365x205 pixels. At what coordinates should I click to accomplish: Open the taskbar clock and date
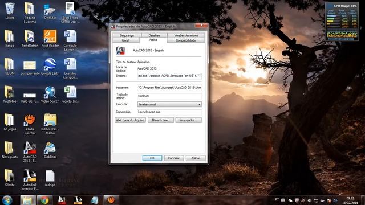(350, 200)
